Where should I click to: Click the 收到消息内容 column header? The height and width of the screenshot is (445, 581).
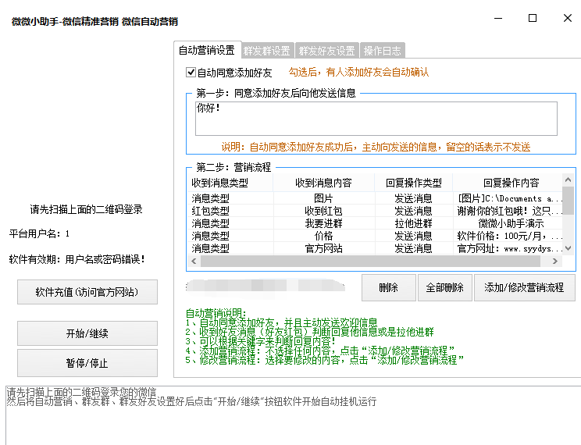pyautogui.click(x=323, y=183)
